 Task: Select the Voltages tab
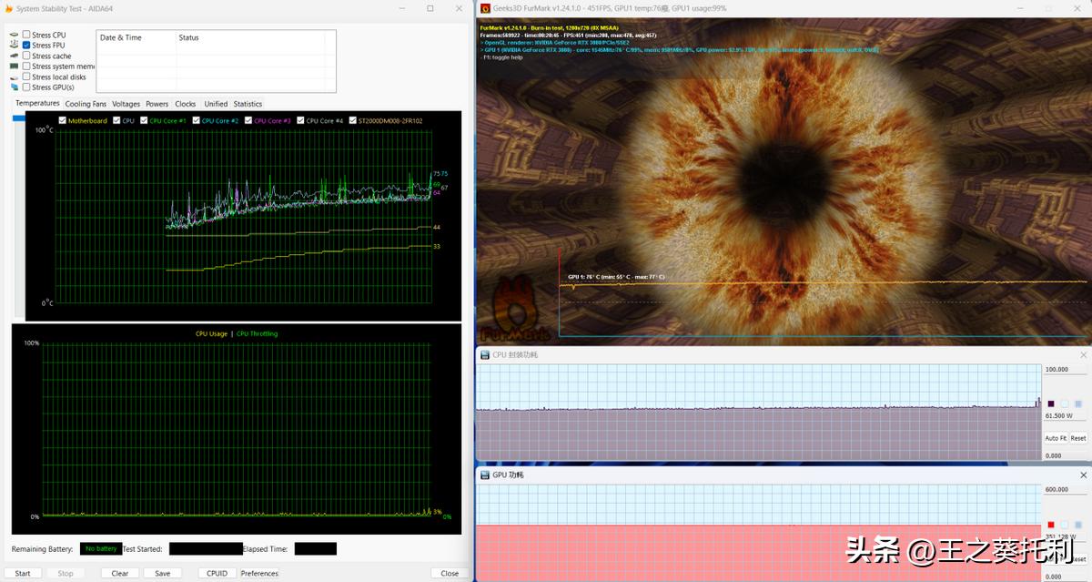[x=126, y=104]
